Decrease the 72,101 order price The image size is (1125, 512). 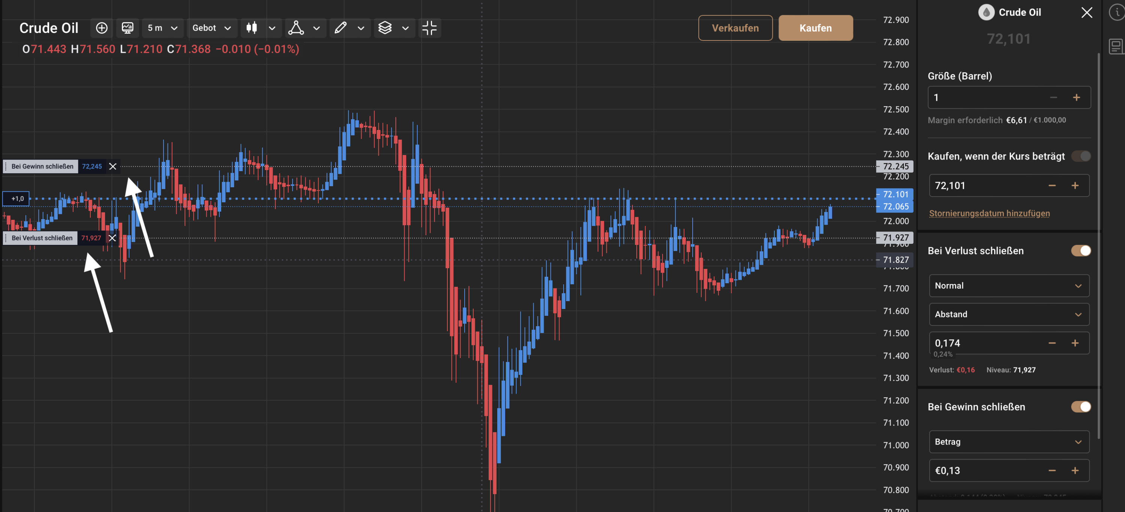[x=1052, y=185]
